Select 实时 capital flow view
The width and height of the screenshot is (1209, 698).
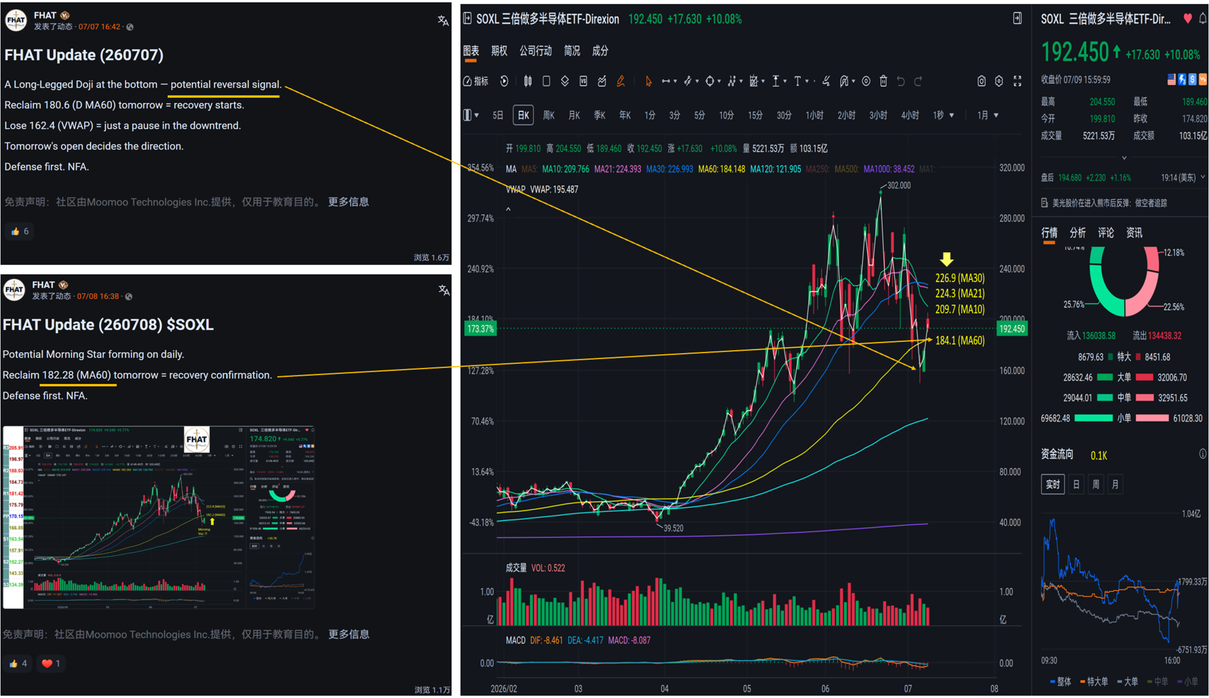click(1053, 484)
